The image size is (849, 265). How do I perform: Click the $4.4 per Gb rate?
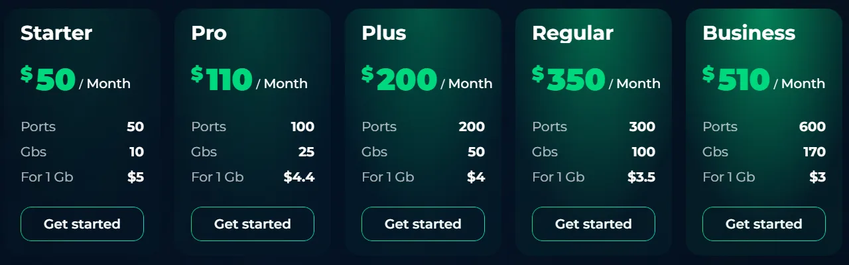coord(299,177)
